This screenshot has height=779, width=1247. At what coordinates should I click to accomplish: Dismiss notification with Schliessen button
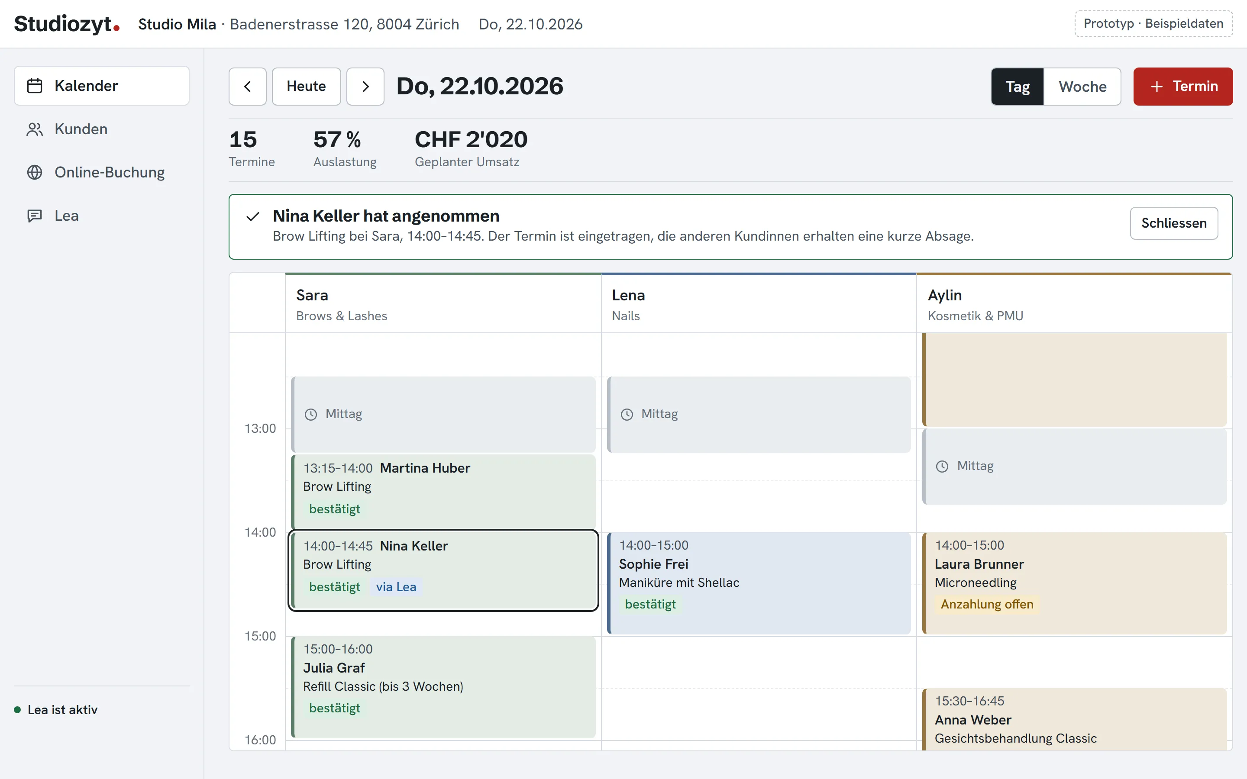pyautogui.click(x=1173, y=223)
